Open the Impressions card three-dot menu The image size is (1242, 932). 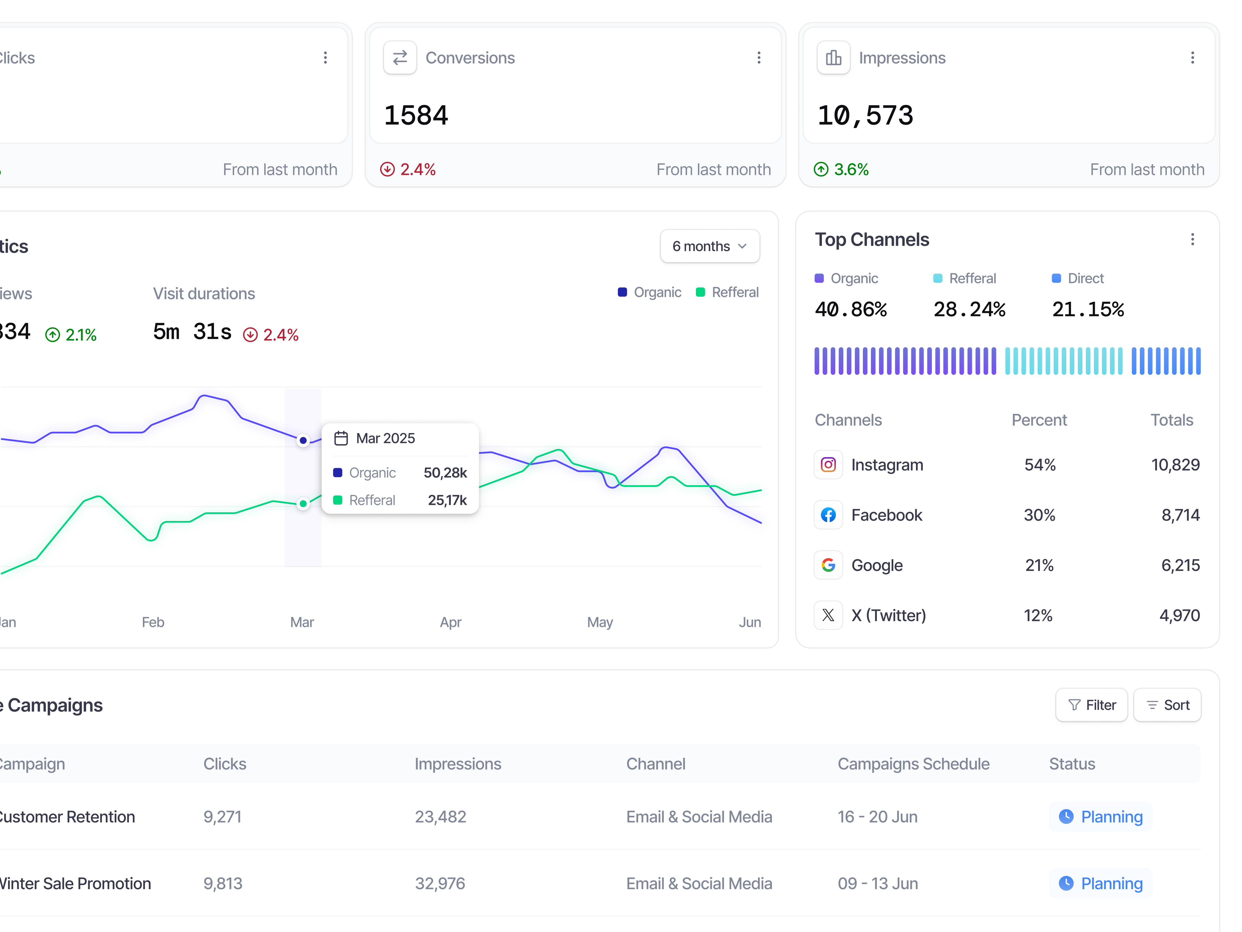coord(1192,58)
